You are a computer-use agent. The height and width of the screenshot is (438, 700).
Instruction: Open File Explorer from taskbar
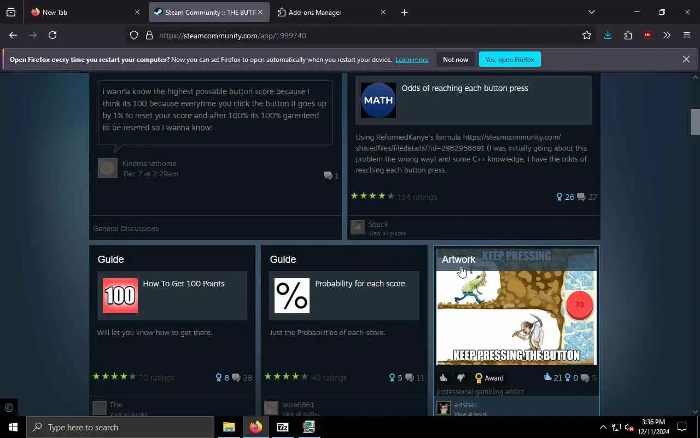(229, 427)
